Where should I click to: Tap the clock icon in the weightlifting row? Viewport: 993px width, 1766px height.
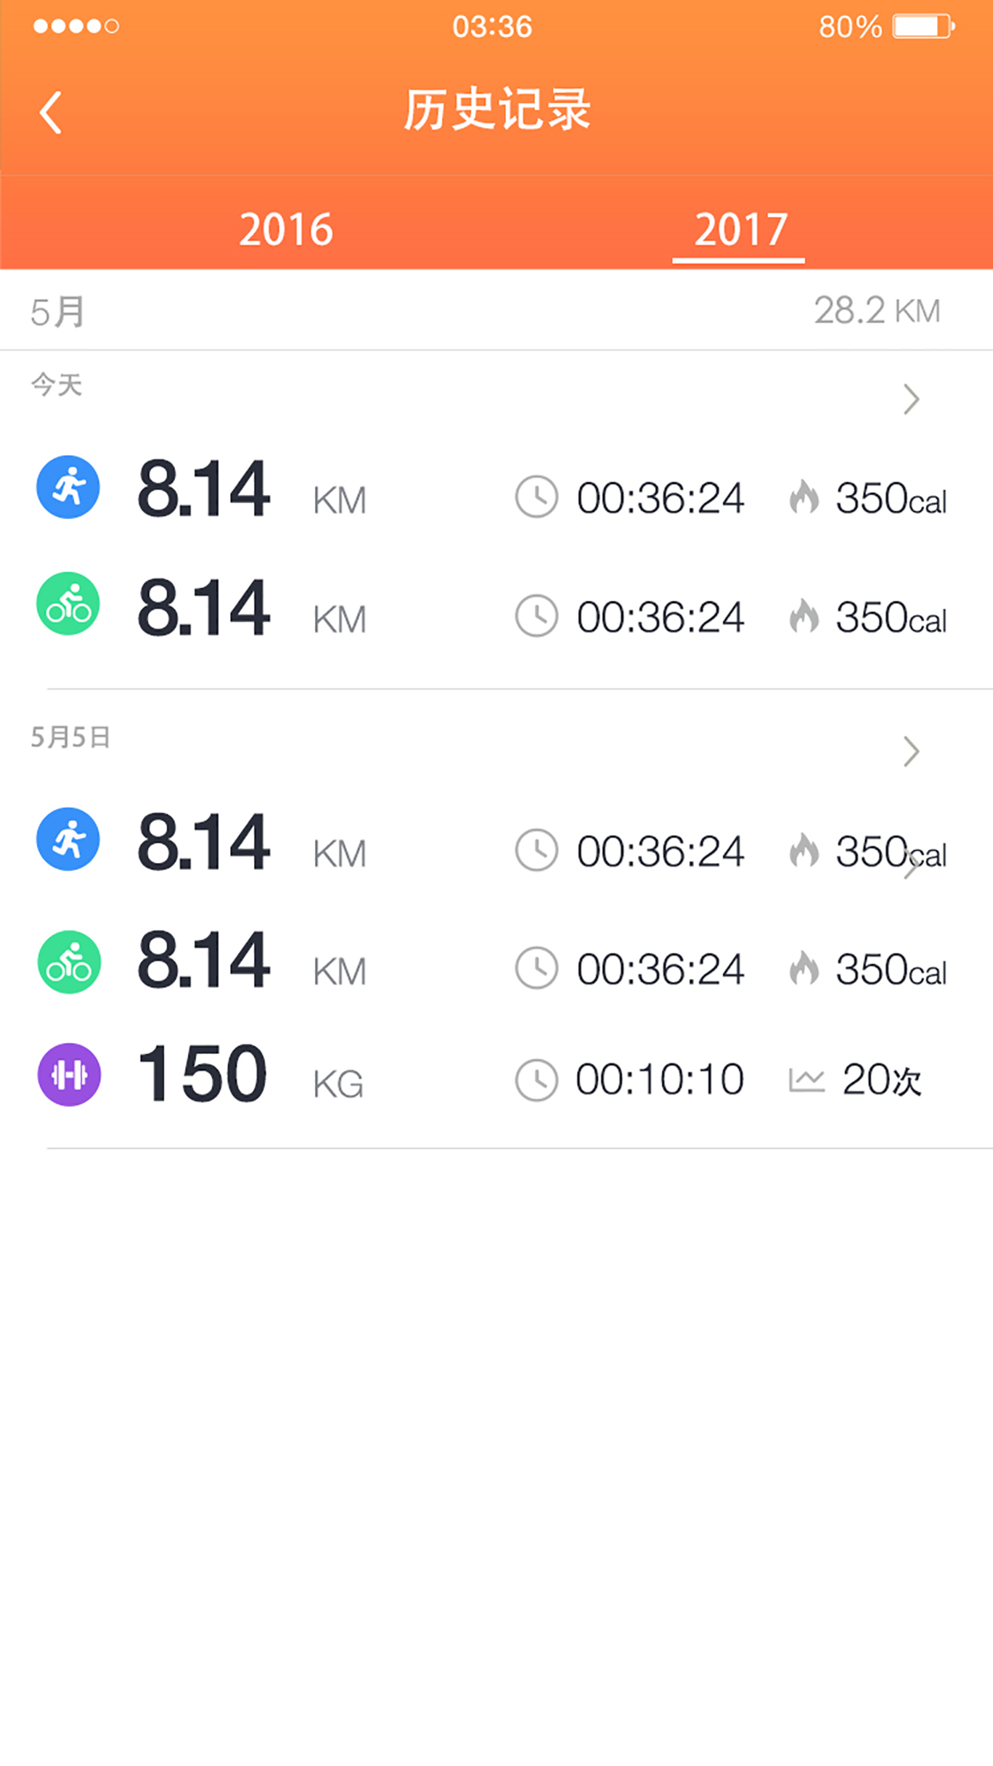536,1081
